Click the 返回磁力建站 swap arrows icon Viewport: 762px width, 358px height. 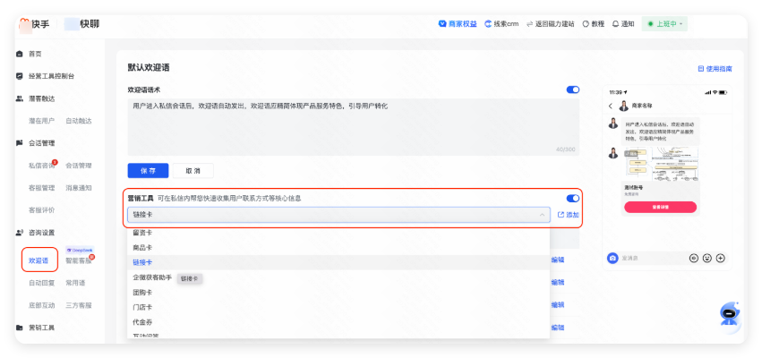pos(530,24)
